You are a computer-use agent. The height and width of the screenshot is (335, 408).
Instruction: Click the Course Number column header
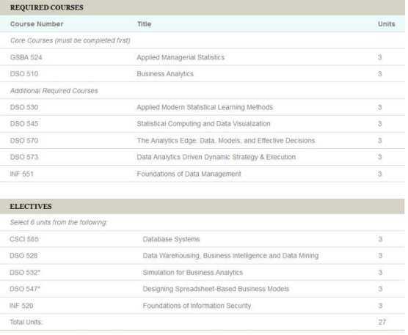click(37, 24)
